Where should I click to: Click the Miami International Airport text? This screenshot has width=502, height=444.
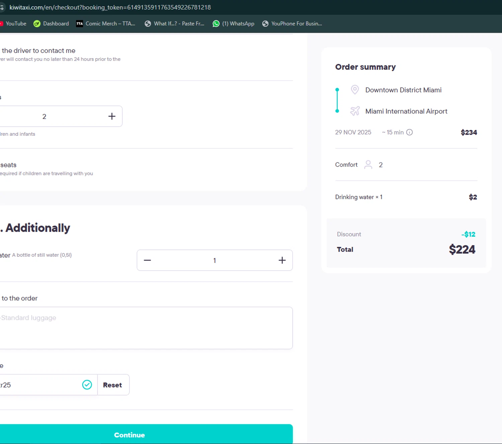(x=406, y=111)
